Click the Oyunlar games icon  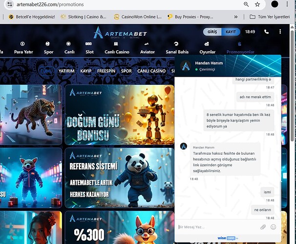[207, 44]
